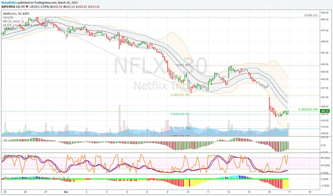Click the down-triangle price change icon
The width and height of the screenshot is (333, 196).
click(x=26, y=7)
